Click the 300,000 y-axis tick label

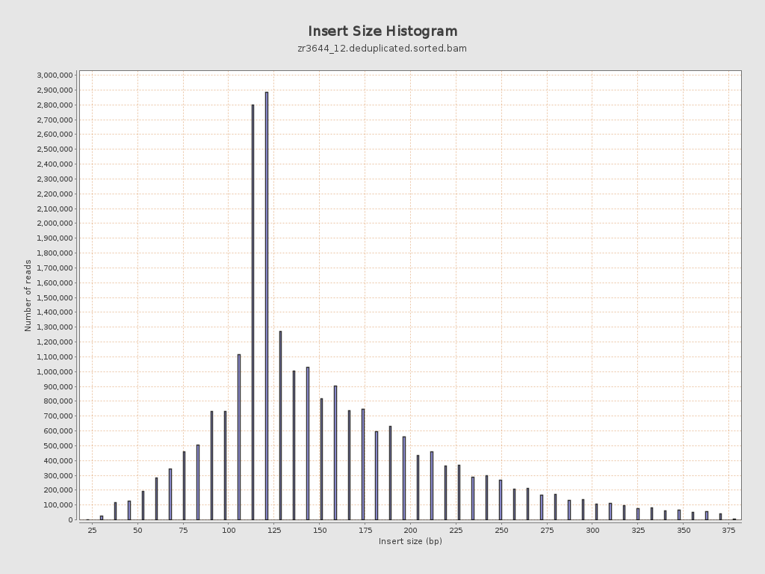[x=57, y=476]
